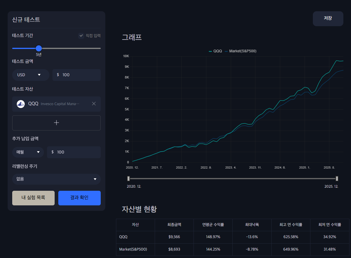Screen dimensions: 351x258
Task: Click the 저장 save button
Action: (328, 19)
